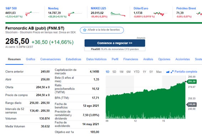
Task: Click the main price 285,50
Action: [x=17, y=41]
